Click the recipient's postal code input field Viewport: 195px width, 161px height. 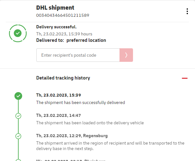tap(78, 55)
